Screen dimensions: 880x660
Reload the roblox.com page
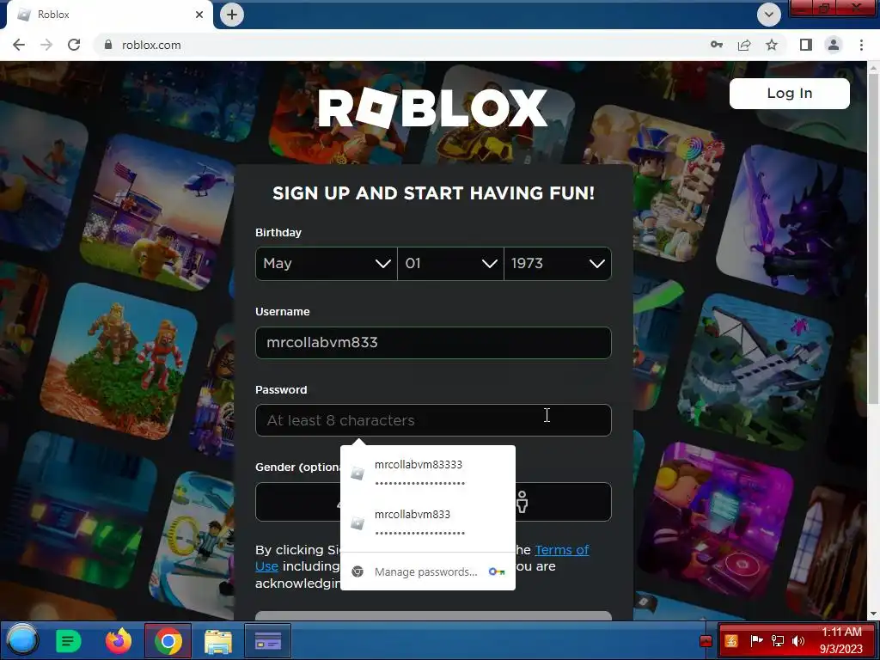pos(74,45)
